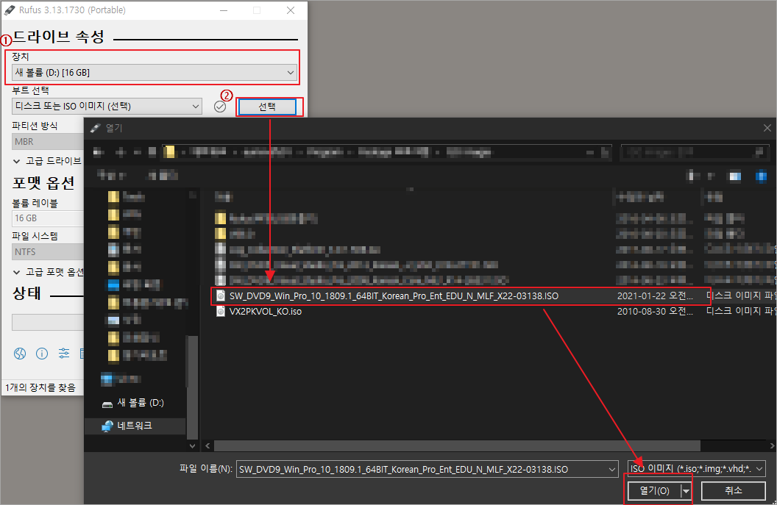Click the file list horizontal scrollbar track
The height and width of the screenshot is (505, 777).
coord(734,446)
